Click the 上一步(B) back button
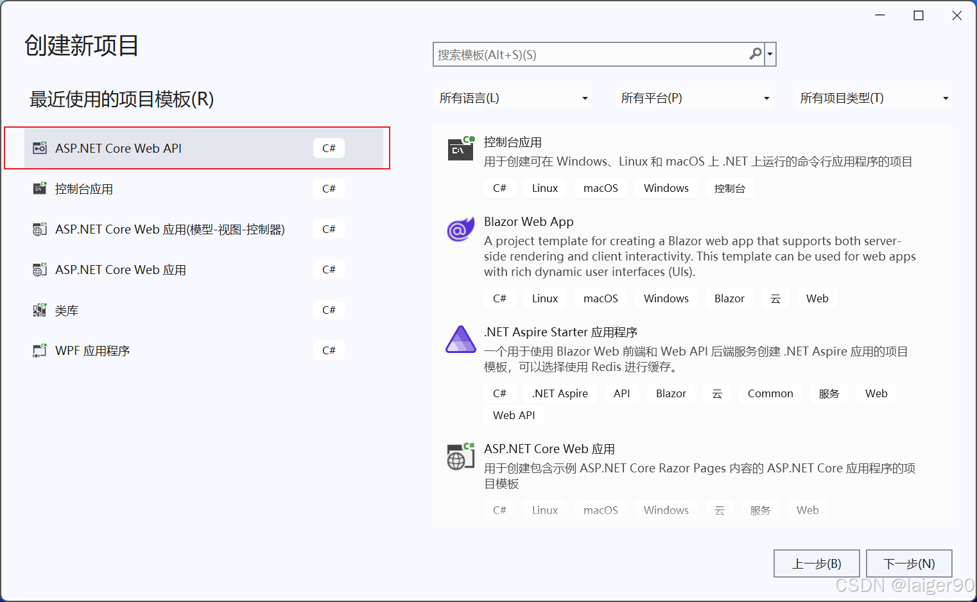 (x=817, y=563)
